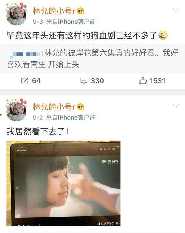Screen dimensions: 185x233
Task: Expand the first post's options chevron
Action: coord(176,10)
